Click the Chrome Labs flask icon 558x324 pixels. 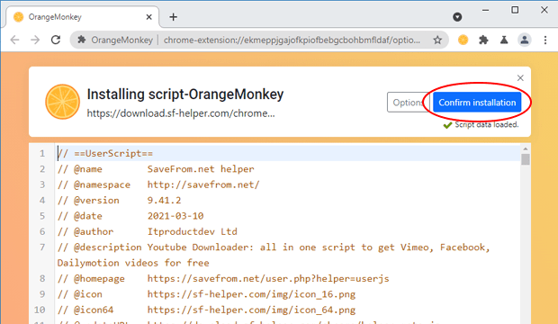(504, 40)
